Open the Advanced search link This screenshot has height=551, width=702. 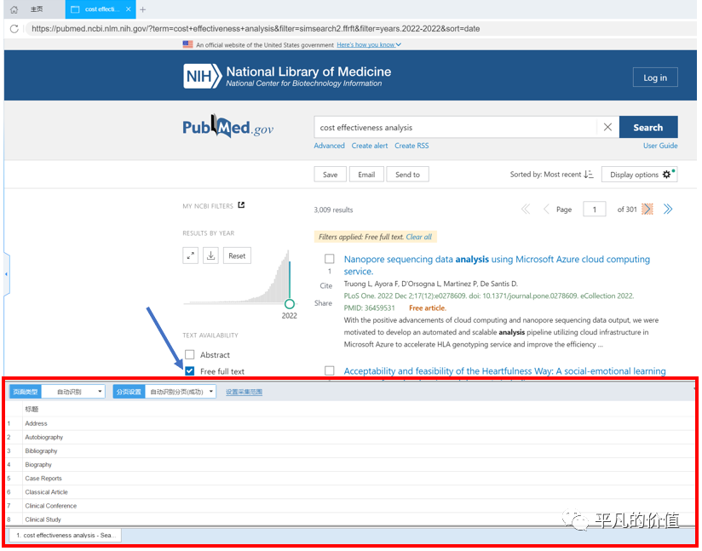(329, 146)
